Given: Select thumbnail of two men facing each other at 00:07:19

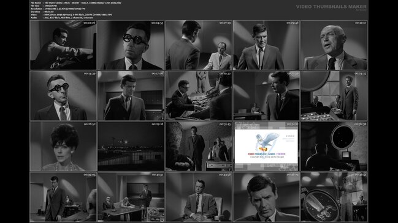Looking at the screenshot, I should click(199, 45).
